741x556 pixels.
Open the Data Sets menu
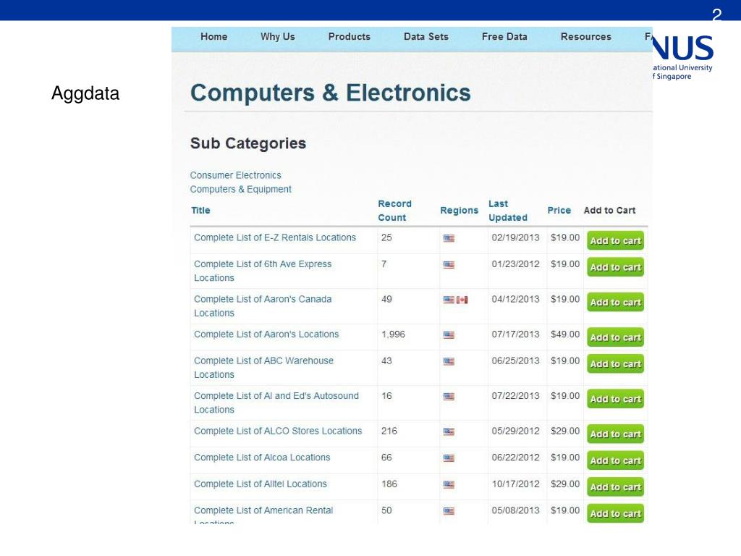point(425,36)
